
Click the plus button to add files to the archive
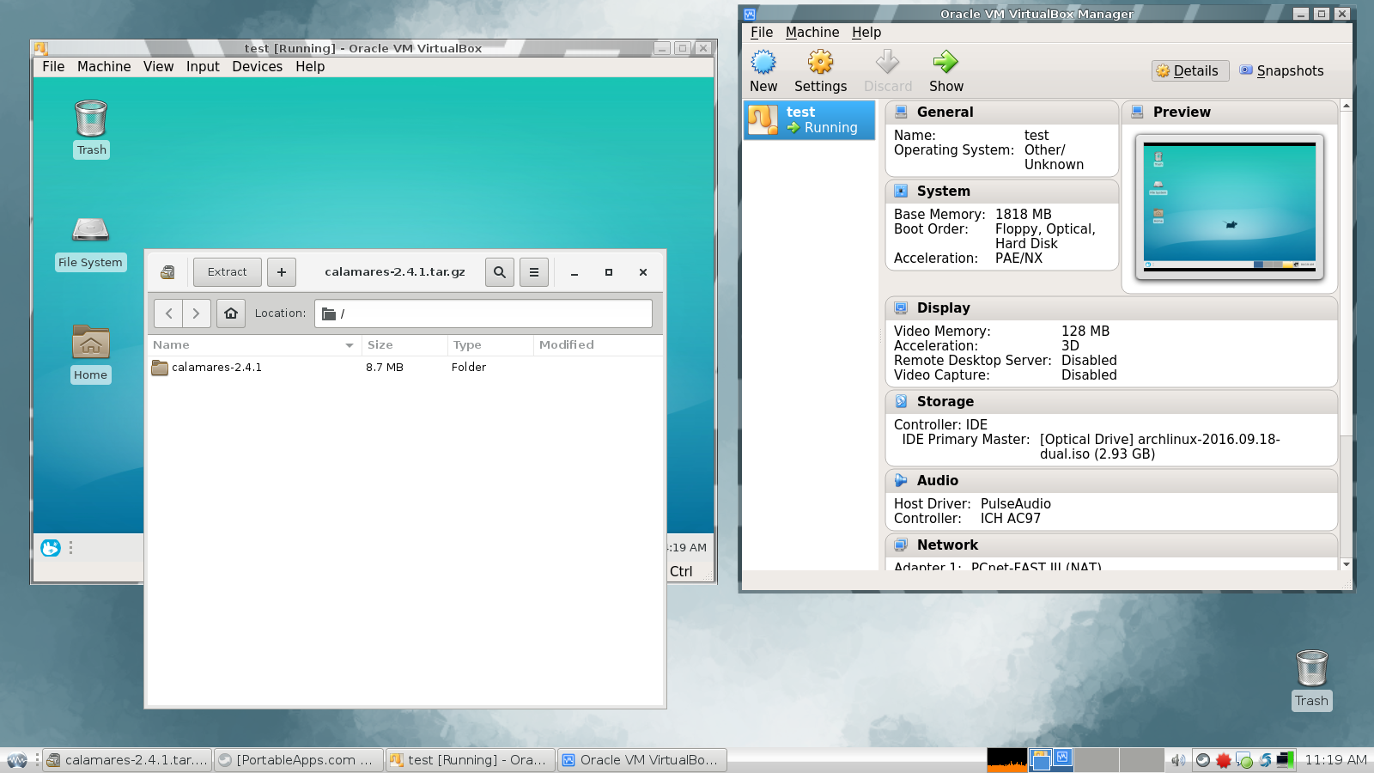[x=282, y=272]
